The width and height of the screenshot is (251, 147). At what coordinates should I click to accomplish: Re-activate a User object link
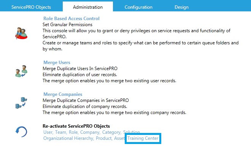(x=48, y=132)
